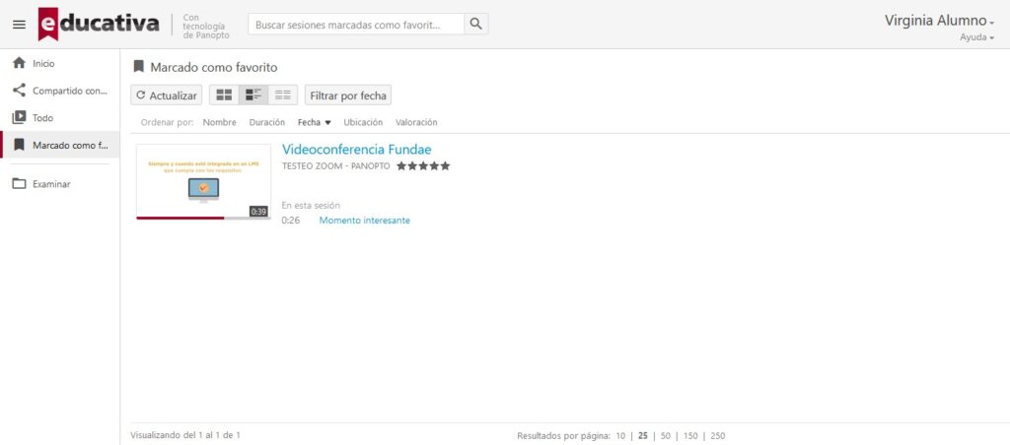Screen dimensions: 1010x445
Task: Open Videoconferencia Fundae video link
Action: 356,150
